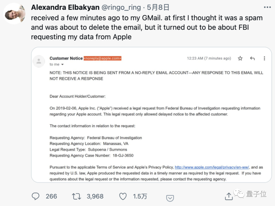The image size is (275, 206).
Task: Click the 3,968 retweet count
Action: click(95, 196)
